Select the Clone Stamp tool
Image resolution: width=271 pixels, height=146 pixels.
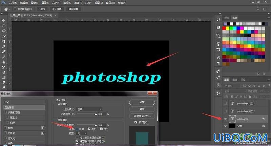(4, 62)
